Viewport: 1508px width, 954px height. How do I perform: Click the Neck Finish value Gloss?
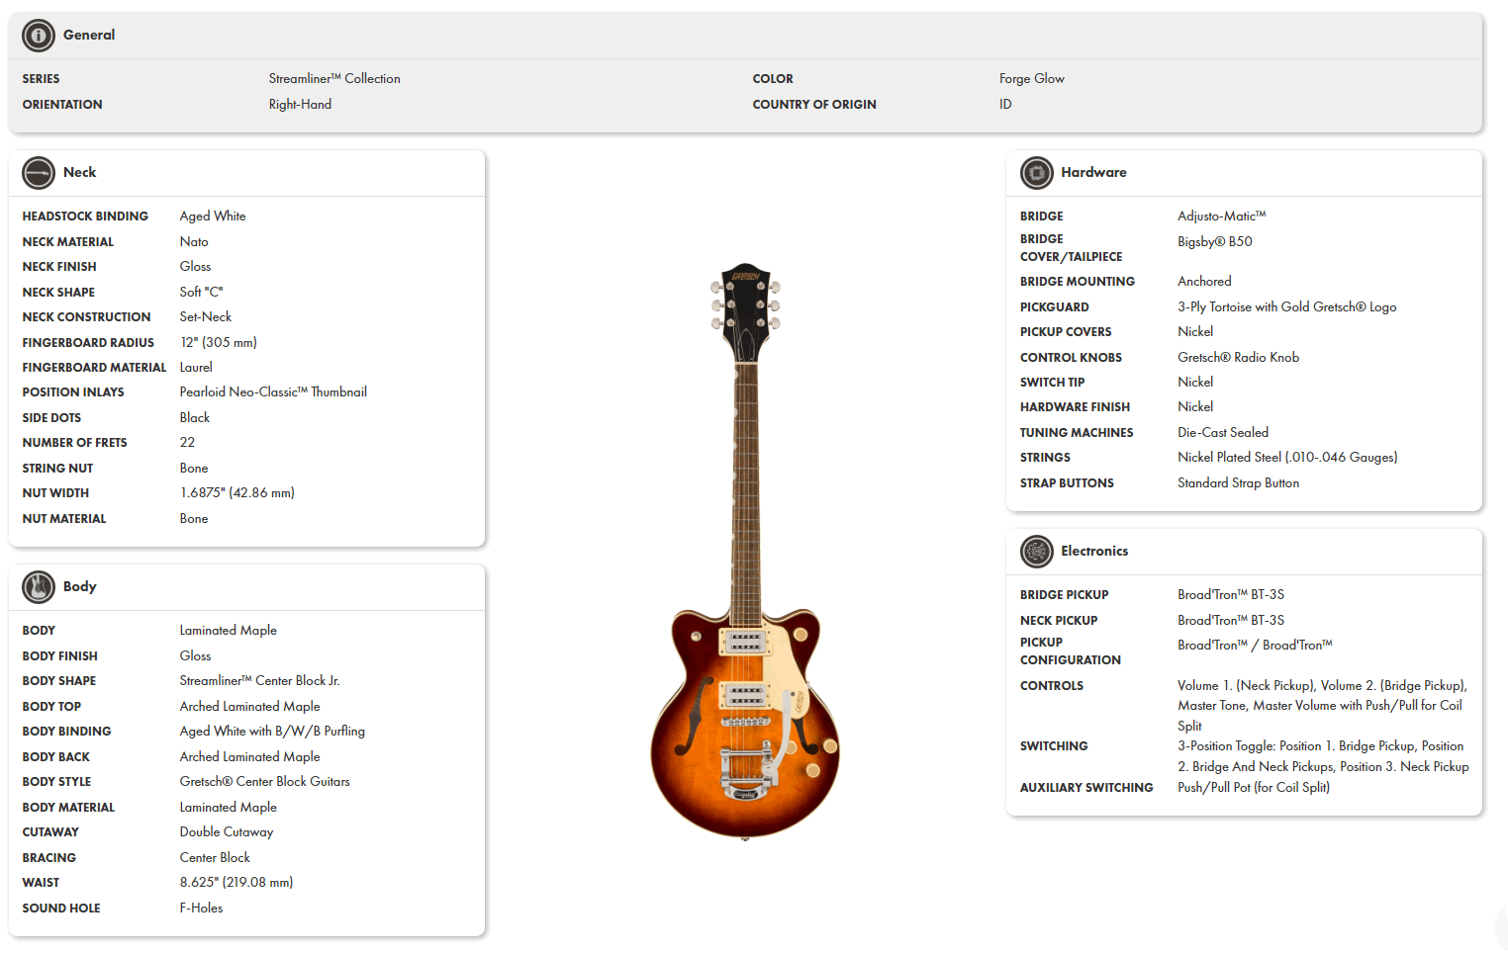click(195, 266)
